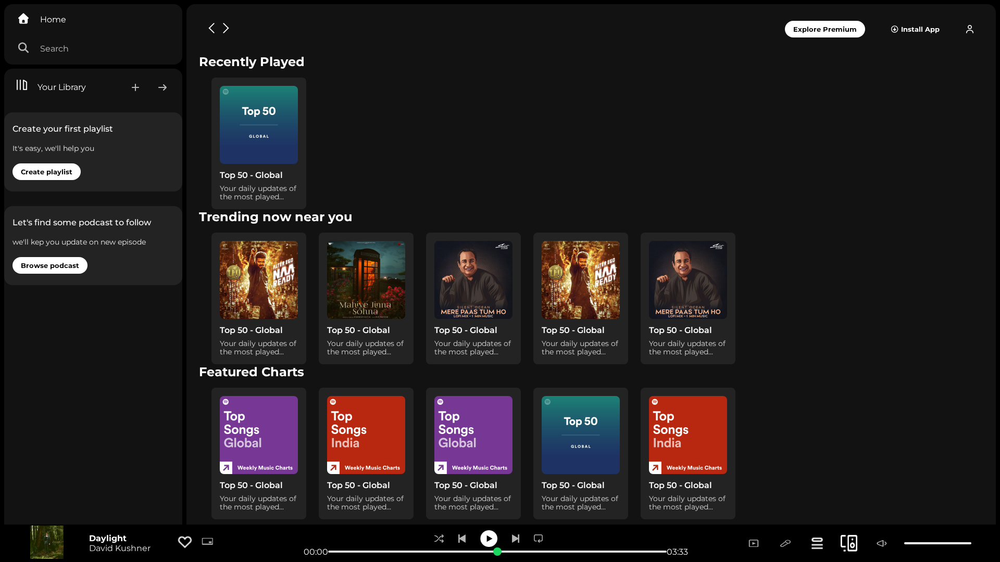Click the Trending now near you heading

(x=276, y=216)
